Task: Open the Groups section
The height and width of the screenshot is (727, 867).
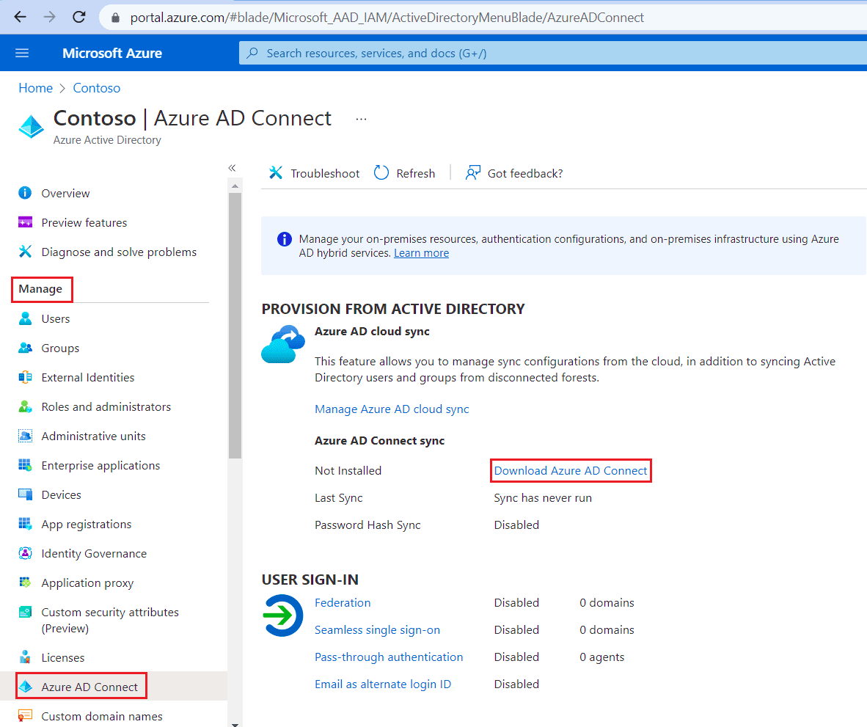Action: coord(60,348)
